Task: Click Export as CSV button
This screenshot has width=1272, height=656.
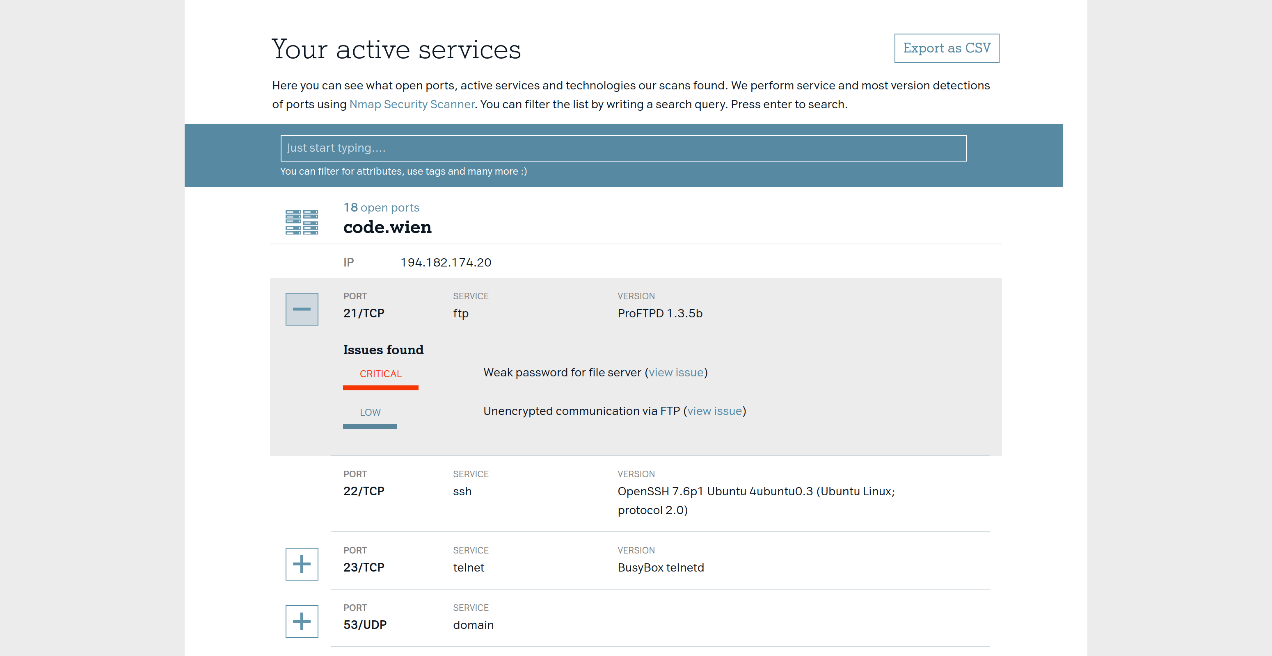Action: [x=946, y=48]
